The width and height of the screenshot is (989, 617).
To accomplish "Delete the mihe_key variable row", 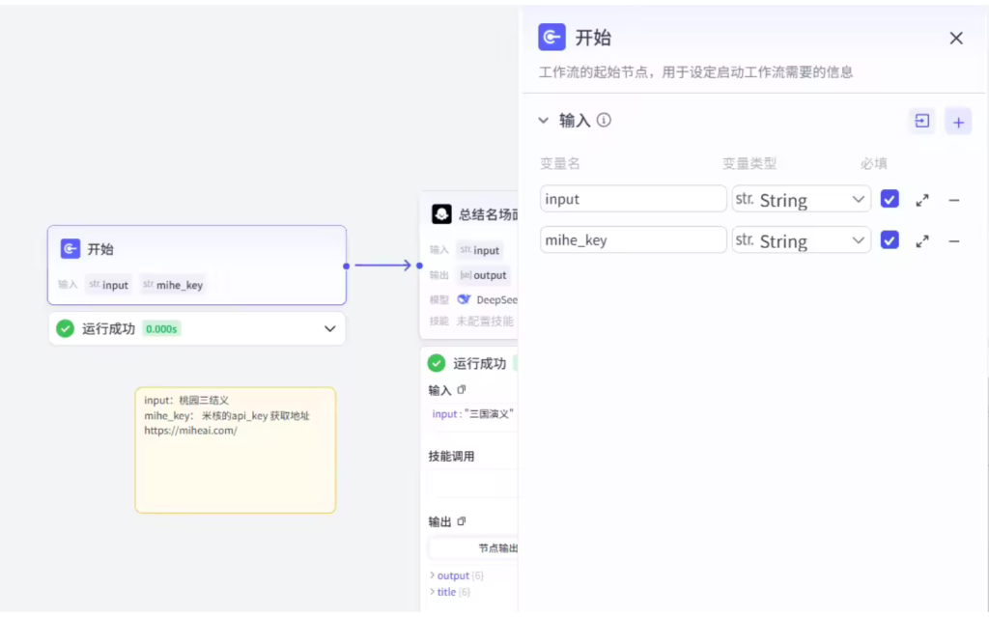I will (x=954, y=241).
